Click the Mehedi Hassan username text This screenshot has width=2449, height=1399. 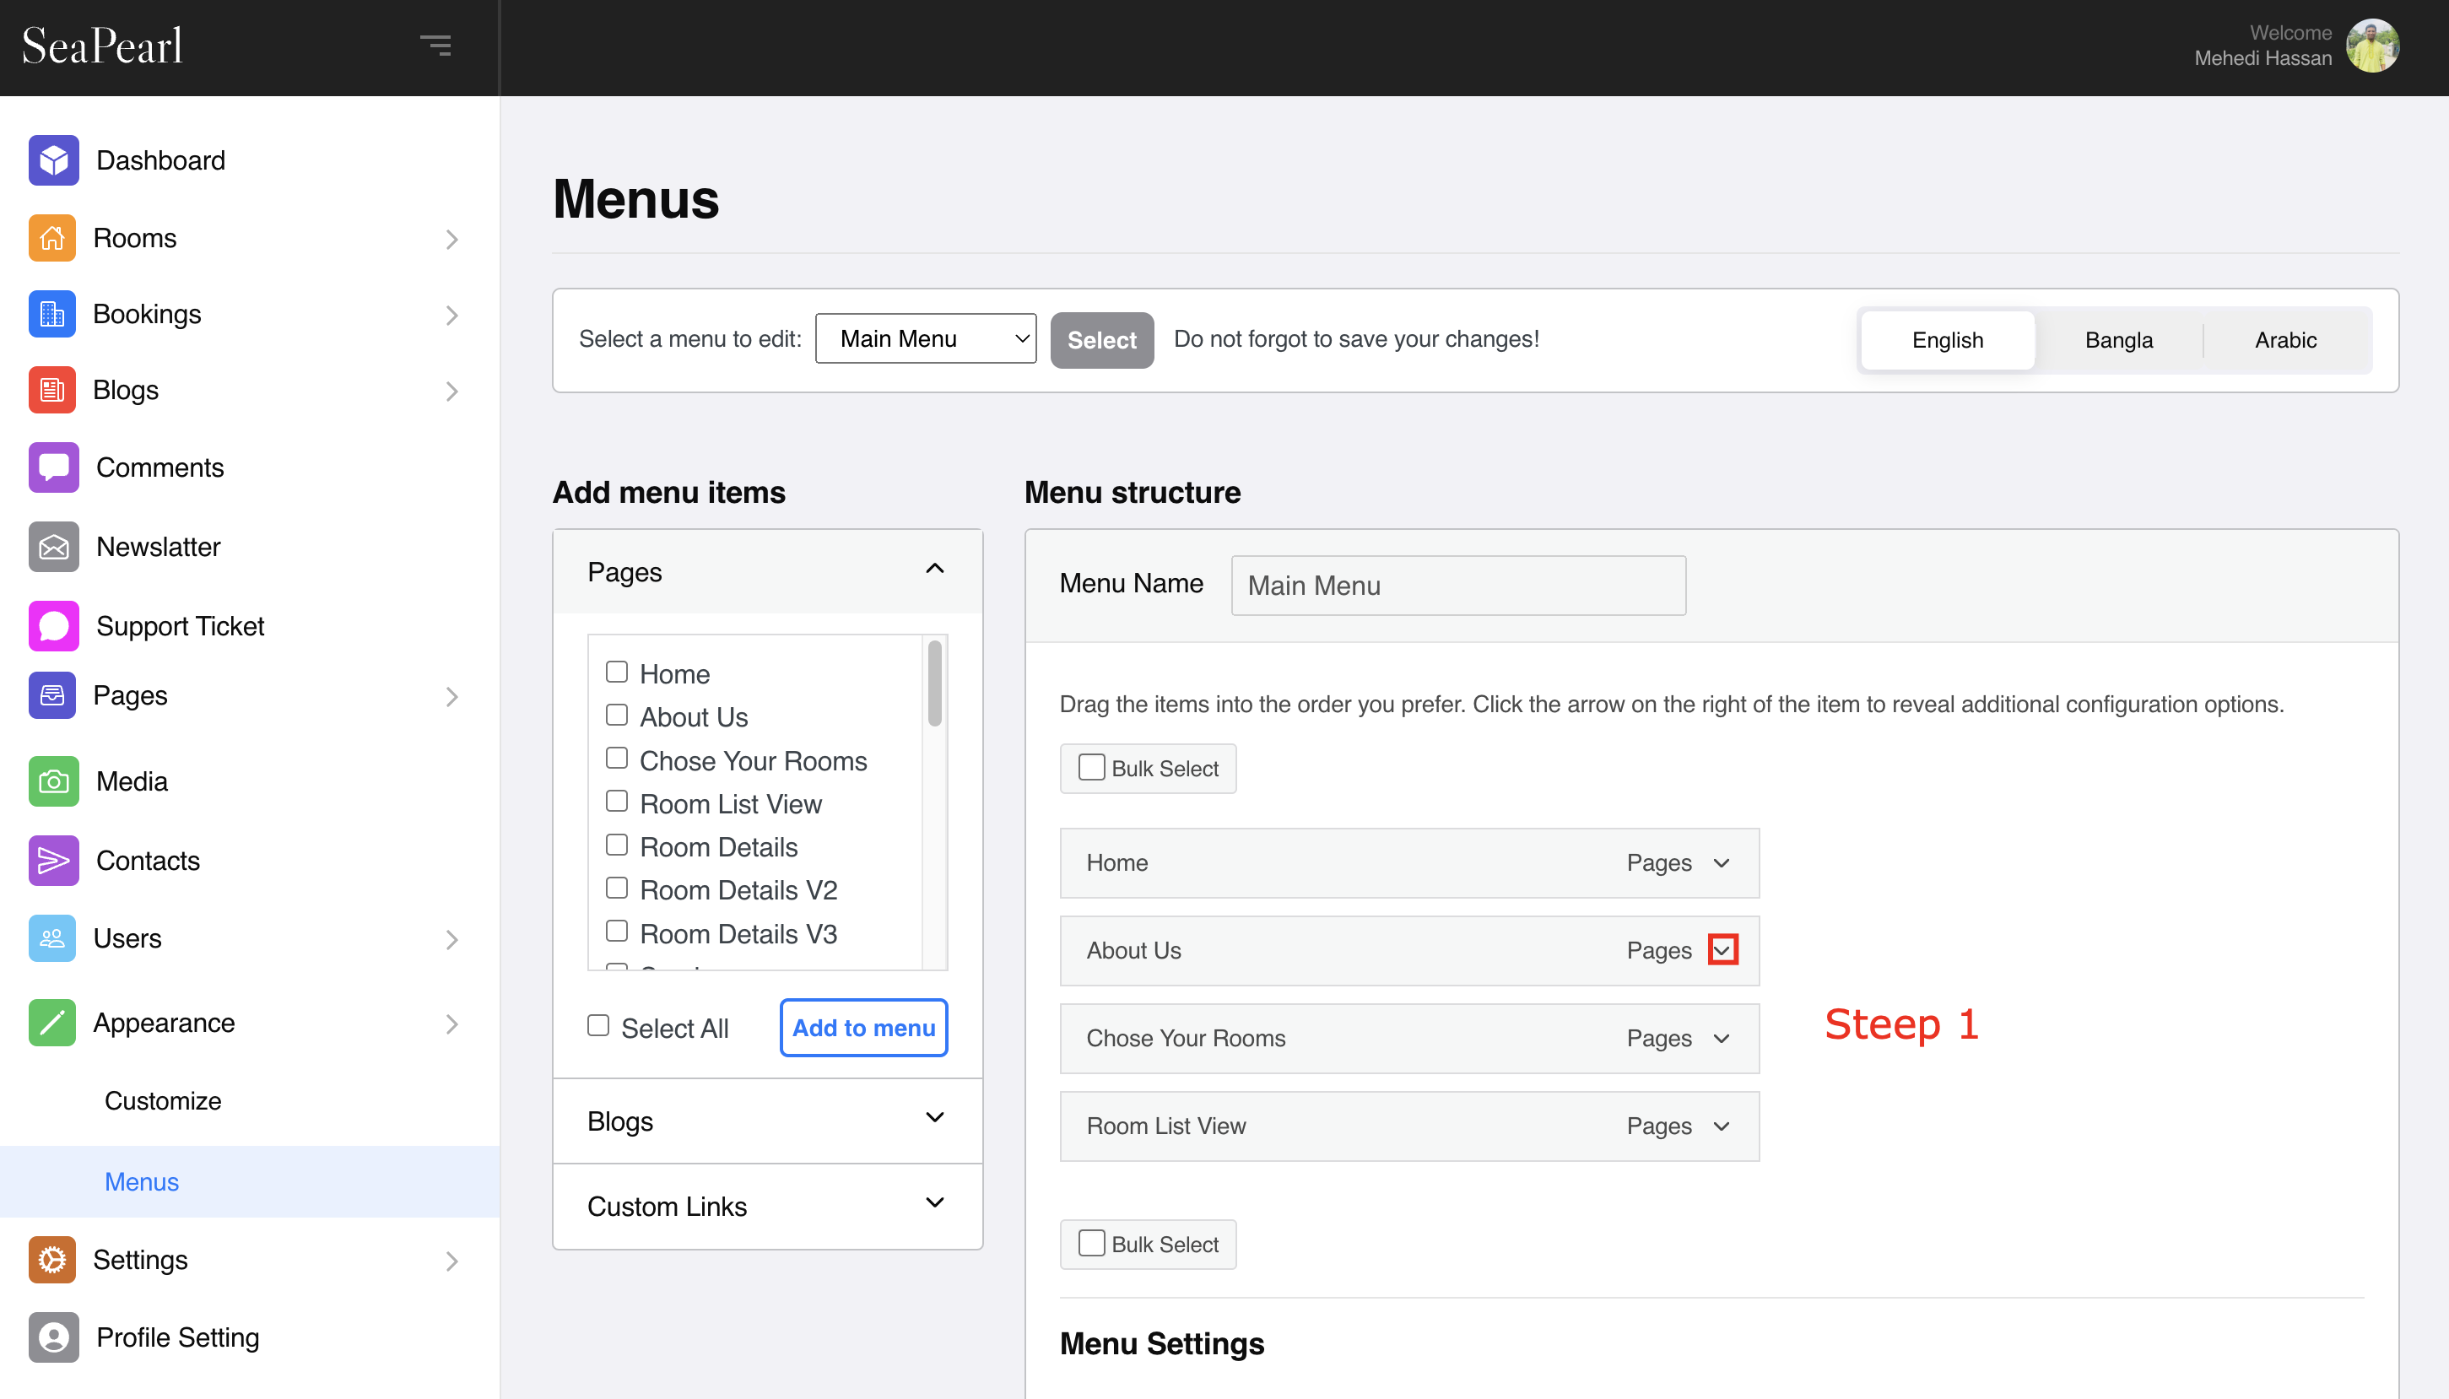[x=2262, y=58]
